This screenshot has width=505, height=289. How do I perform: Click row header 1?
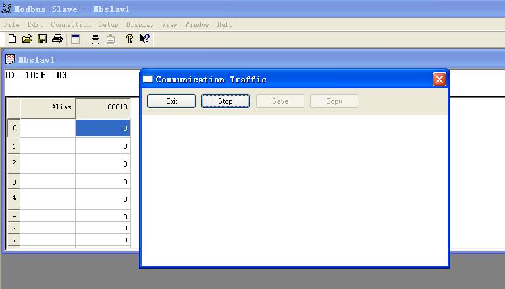click(14, 146)
